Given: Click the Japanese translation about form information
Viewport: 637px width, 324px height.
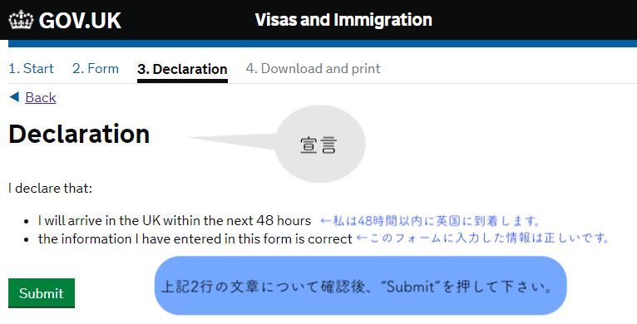Looking at the screenshot, I should click(x=482, y=238).
